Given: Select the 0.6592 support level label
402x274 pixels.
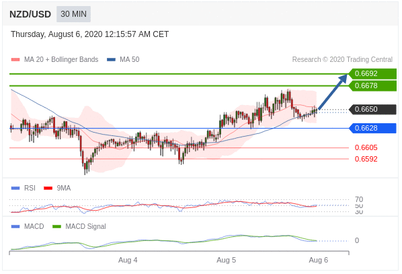Looking at the screenshot, I should coord(366,159).
